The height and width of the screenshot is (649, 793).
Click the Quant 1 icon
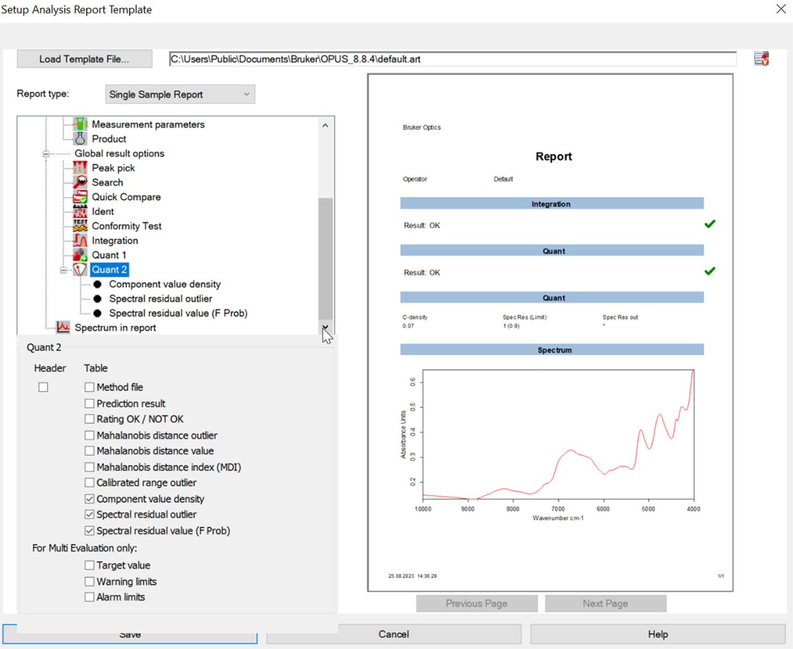tap(80, 255)
